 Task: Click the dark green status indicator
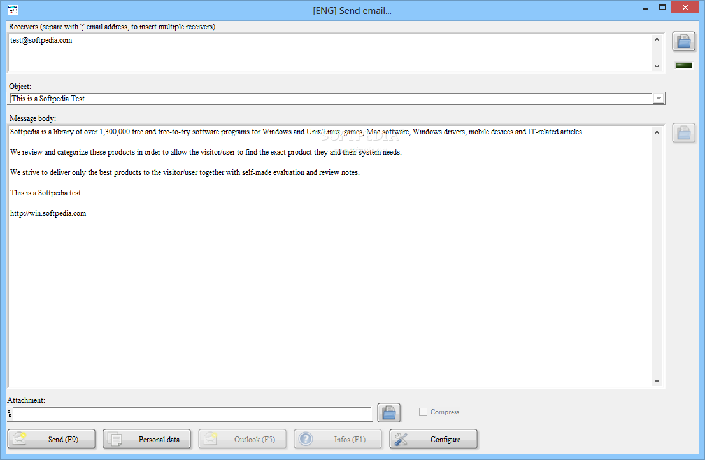click(x=683, y=66)
